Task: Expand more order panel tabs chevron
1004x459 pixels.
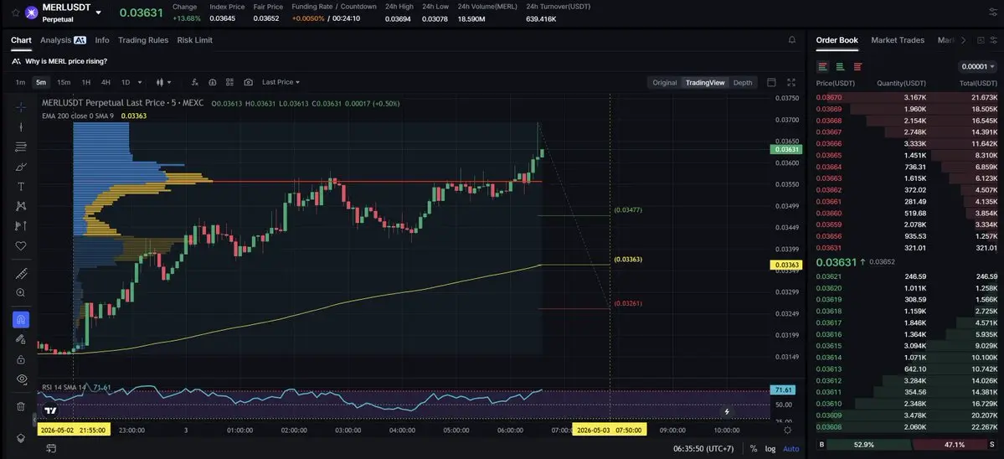Action: pyautogui.click(x=963, y=40)
